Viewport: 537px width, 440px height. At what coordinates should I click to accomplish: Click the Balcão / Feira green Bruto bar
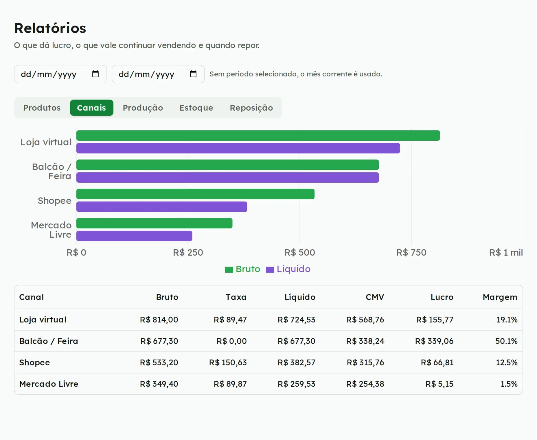(x=228, y=165)
